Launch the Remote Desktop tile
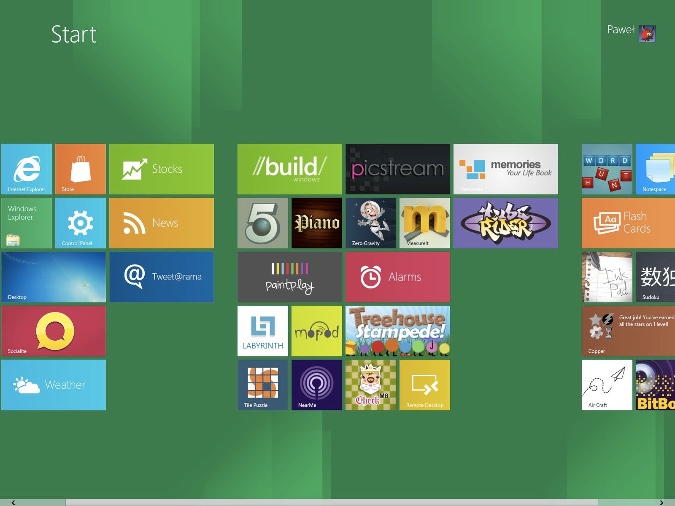 [425, 385]
